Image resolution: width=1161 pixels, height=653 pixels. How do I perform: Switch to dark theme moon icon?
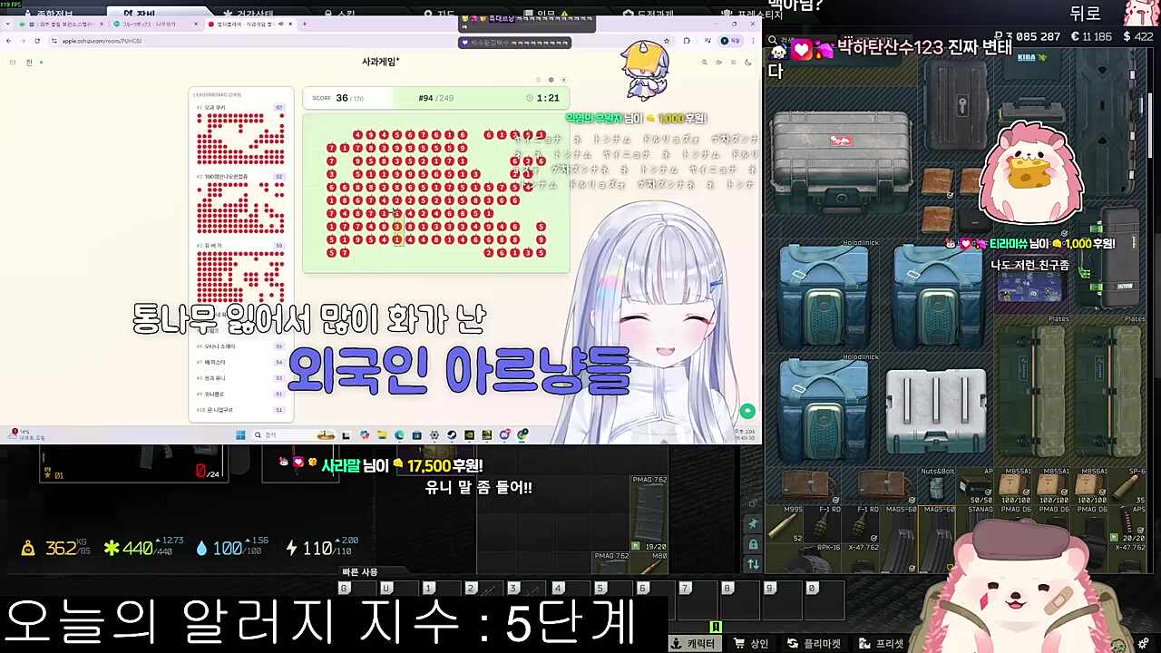[x=747, y=62]
